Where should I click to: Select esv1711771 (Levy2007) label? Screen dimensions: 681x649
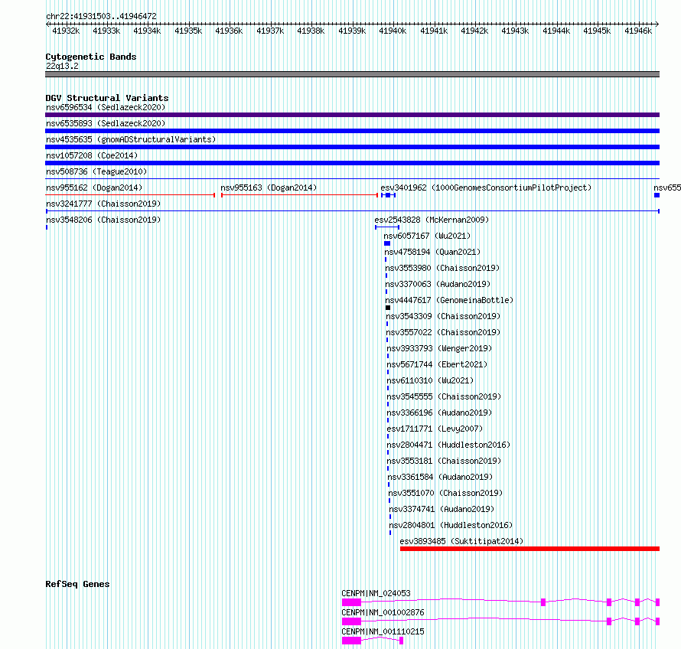pos(435,429)
